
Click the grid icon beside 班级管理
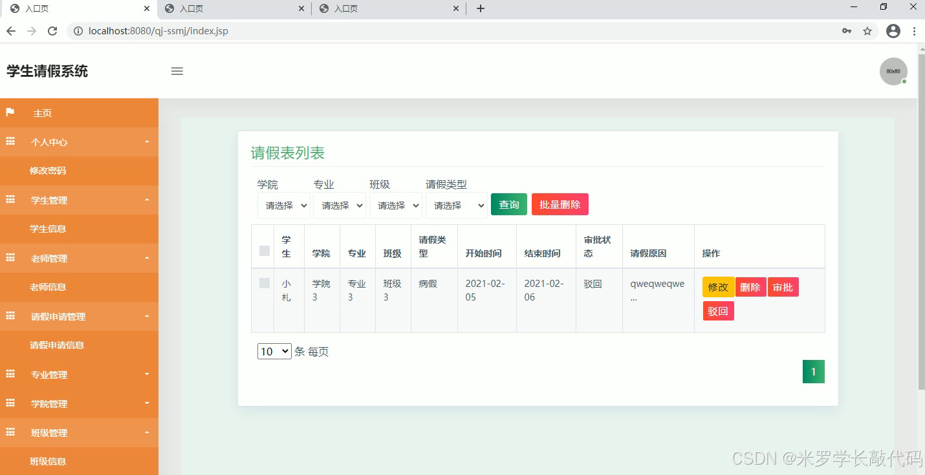(x=10, y=432)
